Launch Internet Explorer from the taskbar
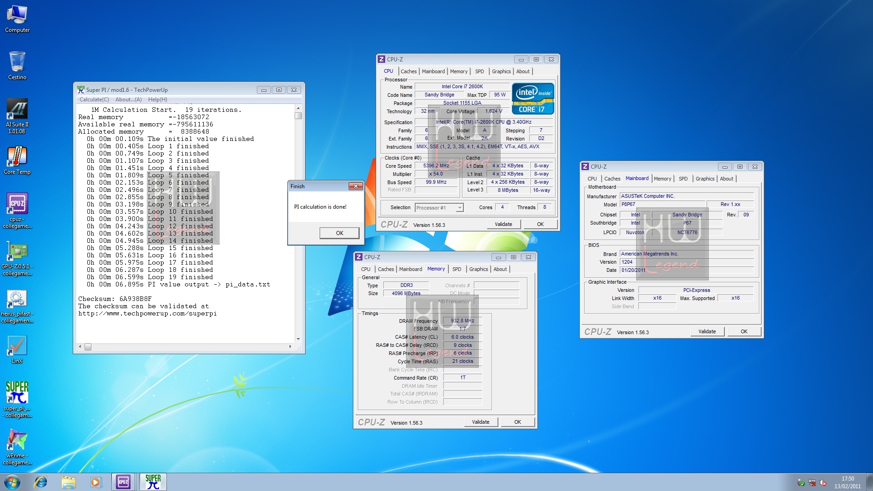 pyautogui.click(x=41, y=482)
